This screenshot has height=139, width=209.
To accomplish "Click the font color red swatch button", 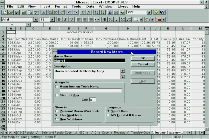I will pyautogui.click(x=158, y=20).
